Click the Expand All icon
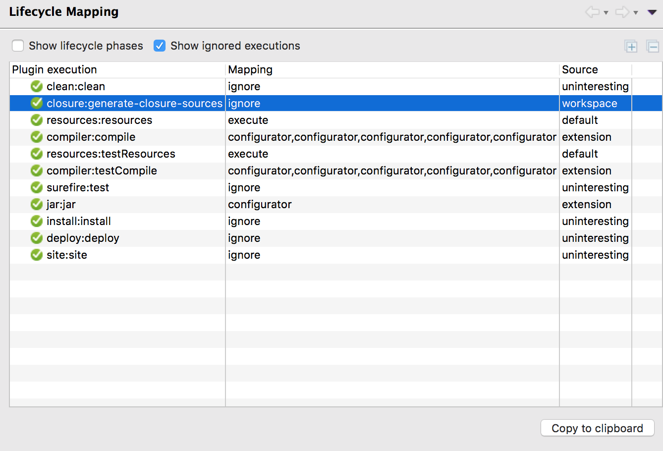Image resolution: width=663 pixels, height=451 pixels. tap(631, 47)
